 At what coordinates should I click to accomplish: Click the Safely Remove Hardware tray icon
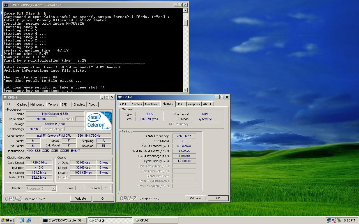point(339,220)
